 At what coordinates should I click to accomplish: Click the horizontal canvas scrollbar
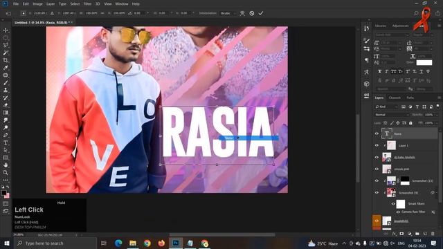(222, 234)
